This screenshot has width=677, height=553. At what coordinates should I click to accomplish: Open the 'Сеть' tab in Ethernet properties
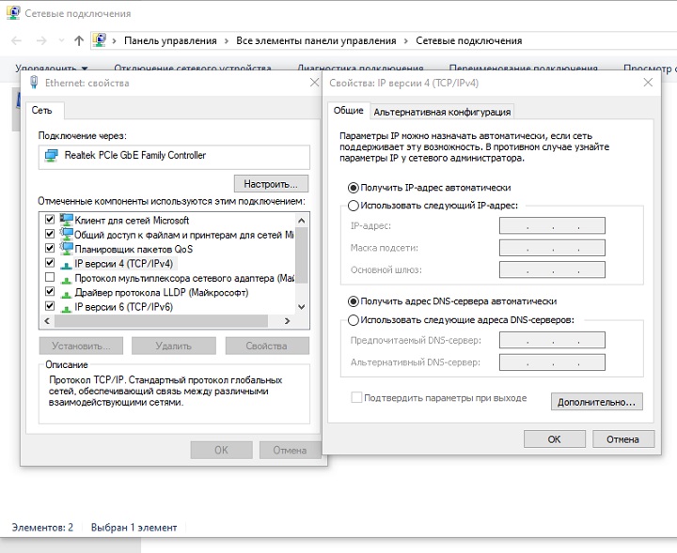pyautogui.click(x=42, y=110)
